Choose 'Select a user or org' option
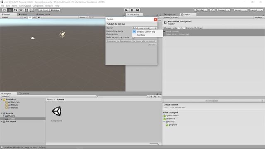The image size is (265, 149). (x=146, y=32)
